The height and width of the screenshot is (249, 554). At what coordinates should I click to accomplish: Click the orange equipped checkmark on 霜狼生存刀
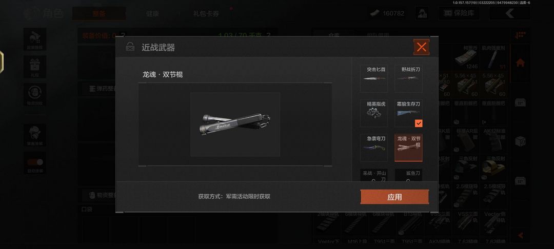click(x=419, y=123)
